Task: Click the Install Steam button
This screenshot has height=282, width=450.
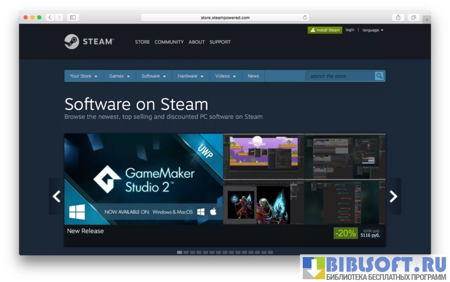Action: click(x=325, y=30)
